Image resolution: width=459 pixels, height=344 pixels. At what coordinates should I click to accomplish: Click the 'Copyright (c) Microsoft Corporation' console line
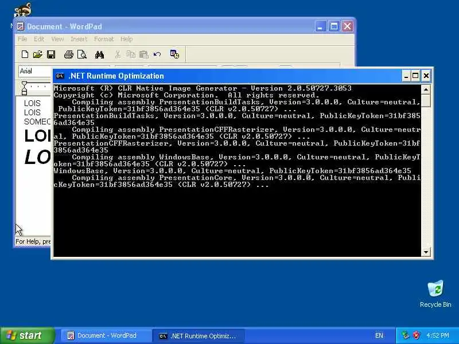point(186,95)
